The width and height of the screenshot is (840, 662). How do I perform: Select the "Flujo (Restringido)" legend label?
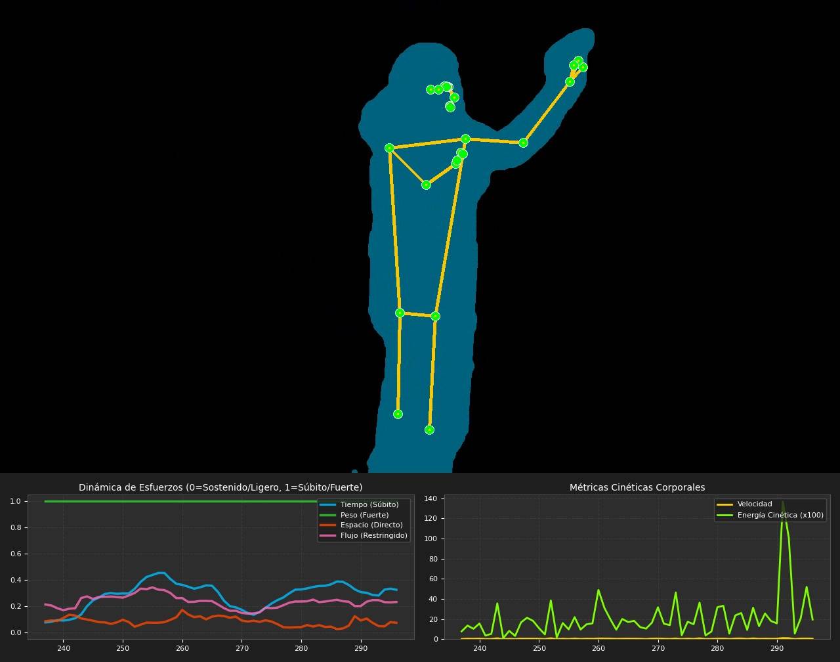[374, 535]
